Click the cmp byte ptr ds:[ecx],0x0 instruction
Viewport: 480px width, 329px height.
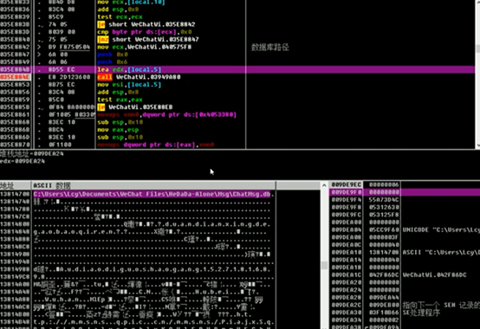[x=144, y=32]
